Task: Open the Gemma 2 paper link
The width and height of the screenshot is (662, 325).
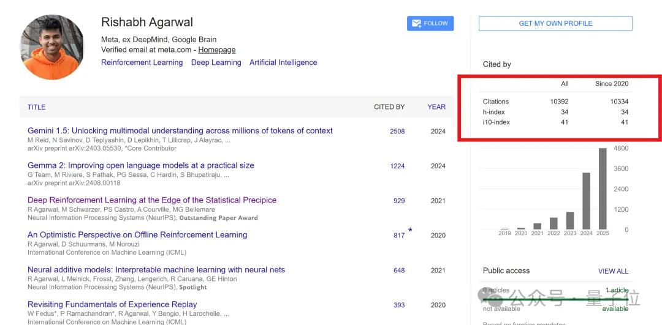Action: (x=141, y=165)
